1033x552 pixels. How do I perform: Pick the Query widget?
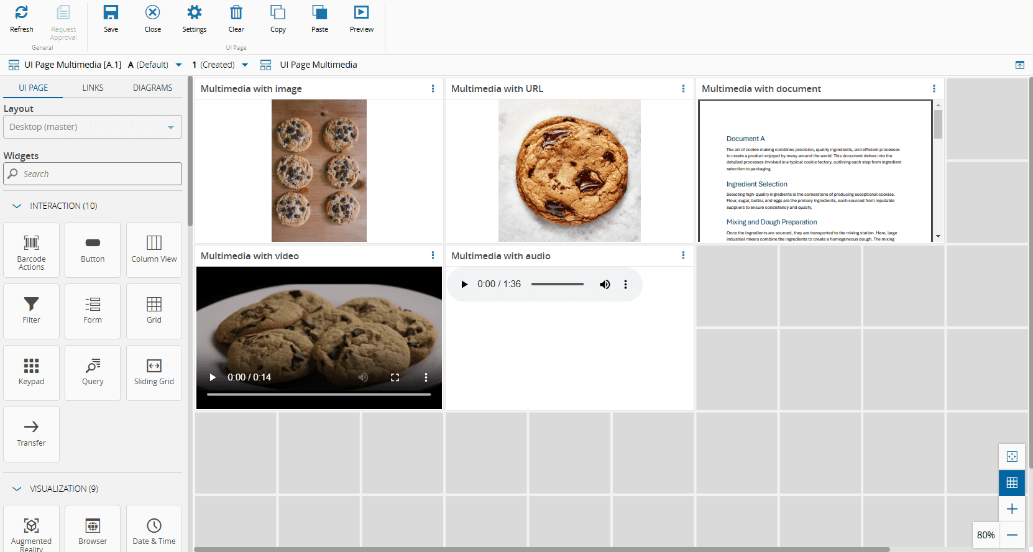93,372
